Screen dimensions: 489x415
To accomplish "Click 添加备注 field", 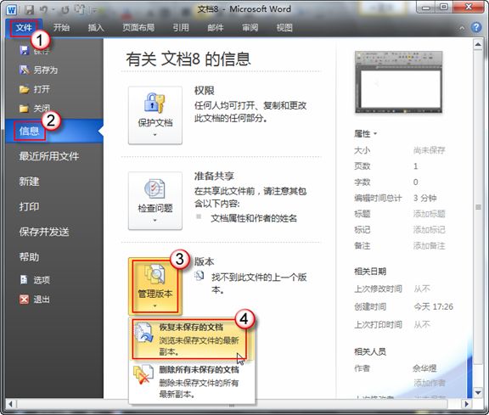I will coord(429,246).
